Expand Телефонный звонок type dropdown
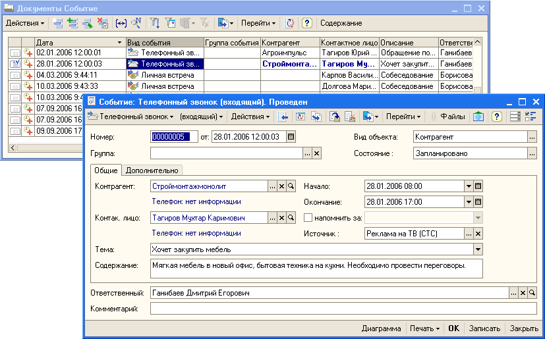545x339 pixels. (x=130, y=117)
